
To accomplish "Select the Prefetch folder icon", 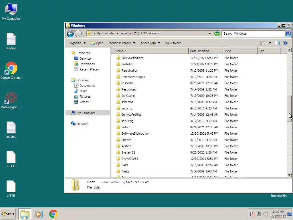I will click(118, 64).
